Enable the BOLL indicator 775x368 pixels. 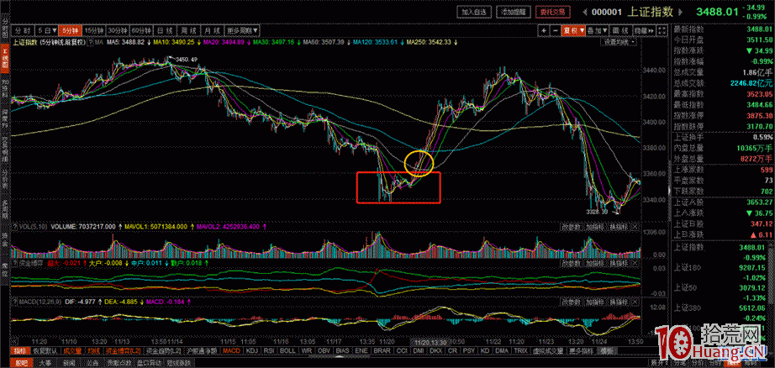[x=287, y=350]
